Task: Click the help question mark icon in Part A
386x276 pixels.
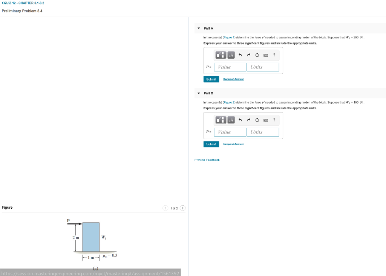Action: click(x=274, y=55)
